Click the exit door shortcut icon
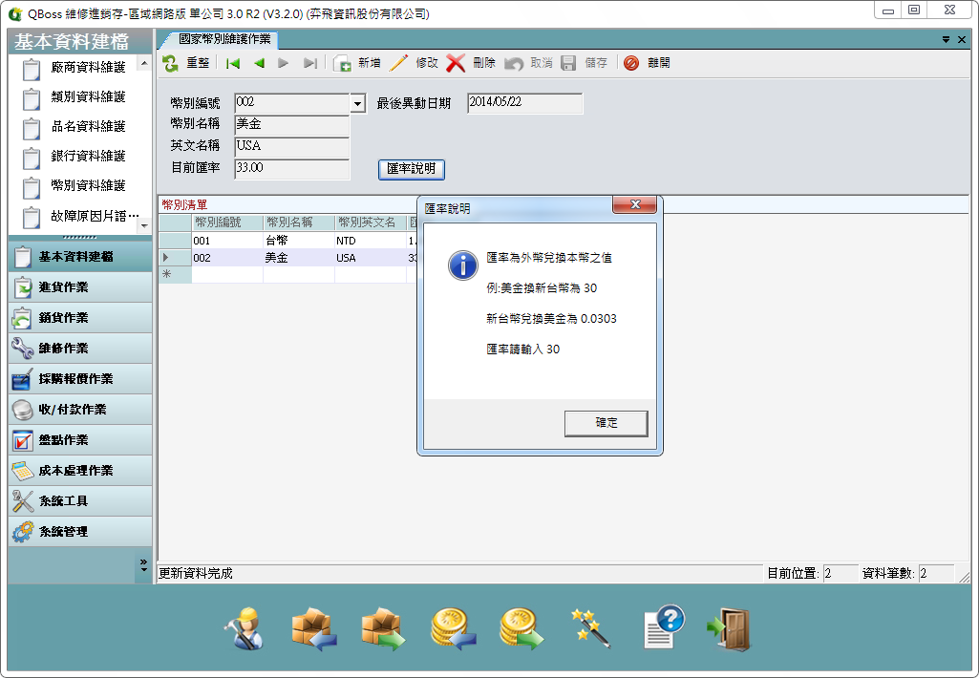The height and width of the screenshot is (678, 979). pyautogui.click(x=729, y=628)
